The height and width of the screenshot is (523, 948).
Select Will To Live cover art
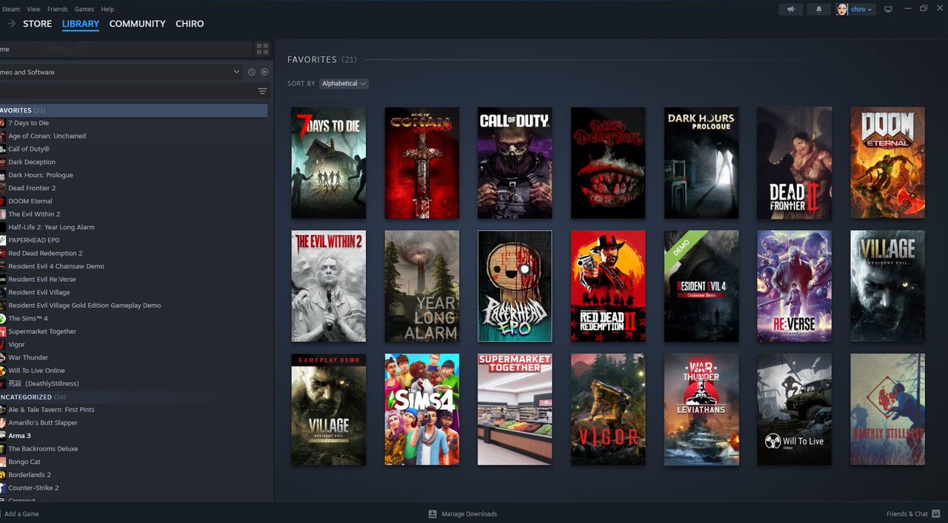click(794, 409)
